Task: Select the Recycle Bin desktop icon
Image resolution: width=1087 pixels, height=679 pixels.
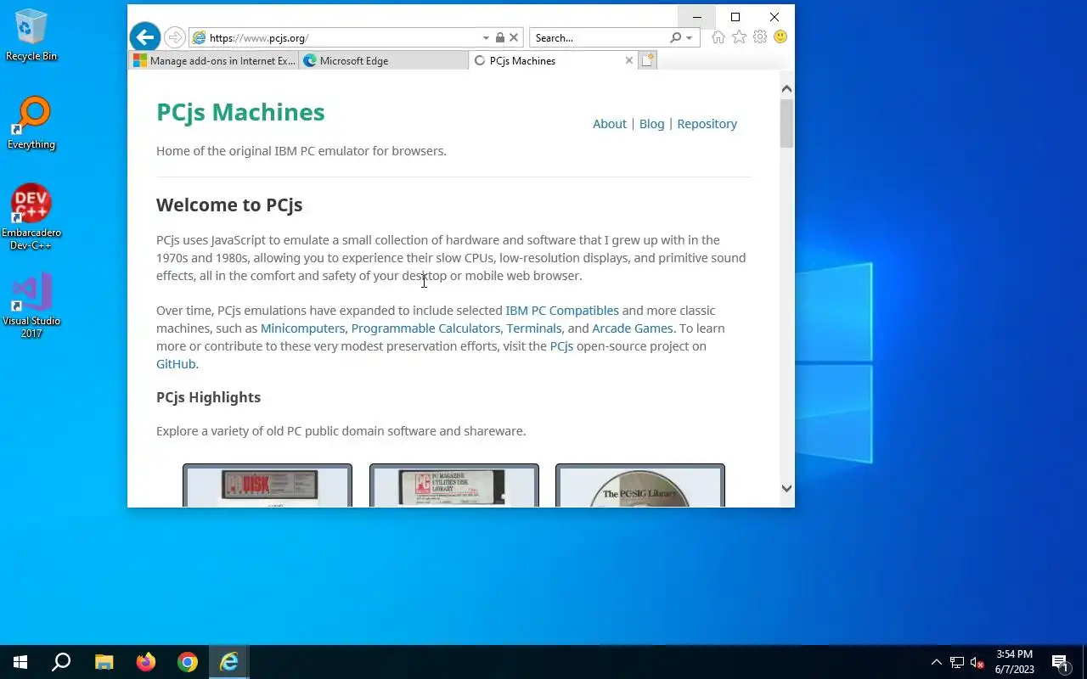Action: tap(31, 36)
